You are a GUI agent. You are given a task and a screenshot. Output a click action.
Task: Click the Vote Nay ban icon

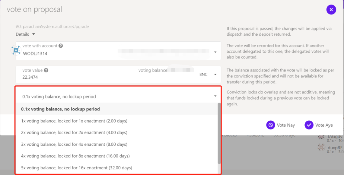pyautogui.click(x=270, y=125)
